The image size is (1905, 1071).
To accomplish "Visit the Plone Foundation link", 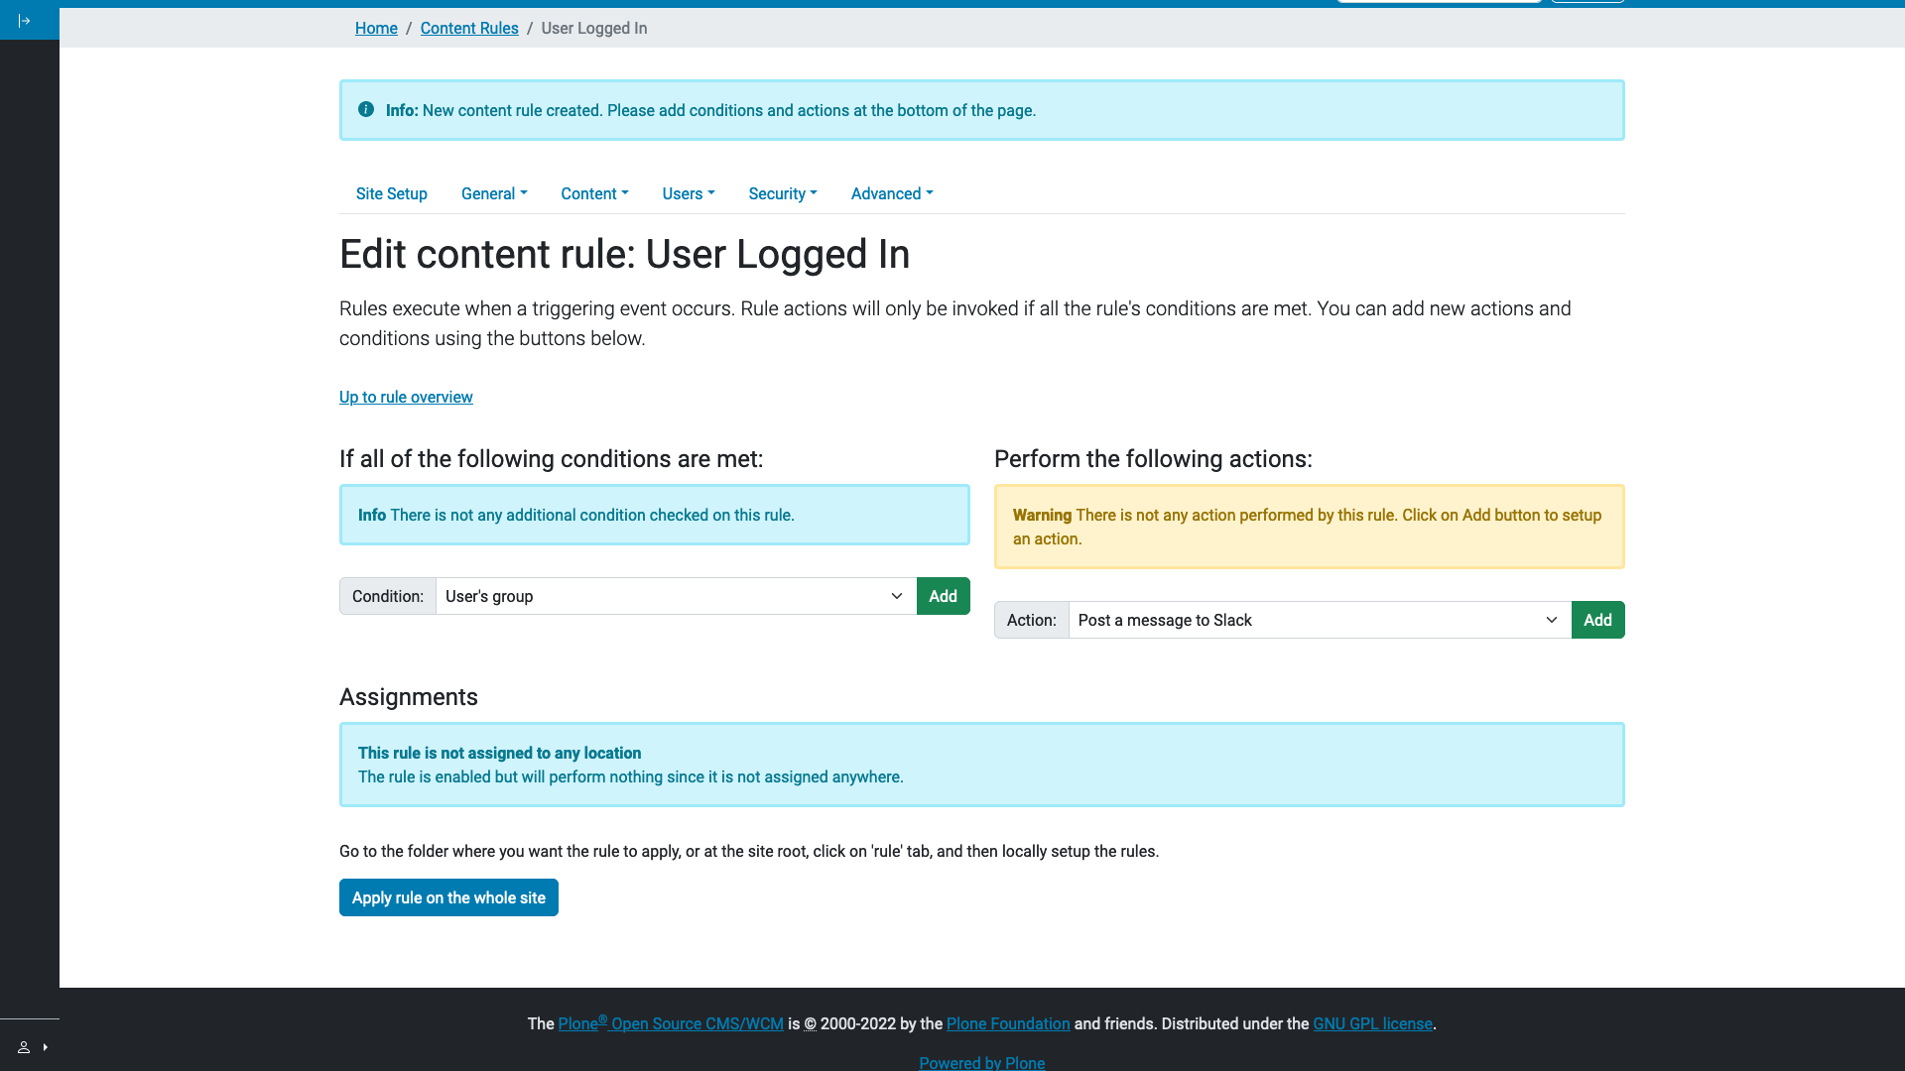I will click(x=1008, y=1023).
